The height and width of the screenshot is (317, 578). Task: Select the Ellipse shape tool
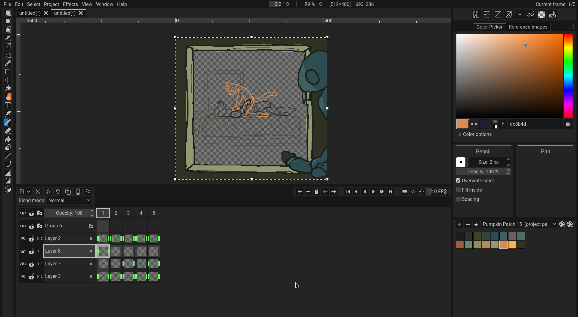pyautogui.click(x=8, y=181)
